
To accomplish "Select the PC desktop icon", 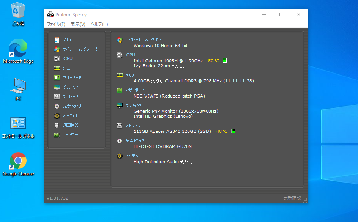I will point(18,90).
